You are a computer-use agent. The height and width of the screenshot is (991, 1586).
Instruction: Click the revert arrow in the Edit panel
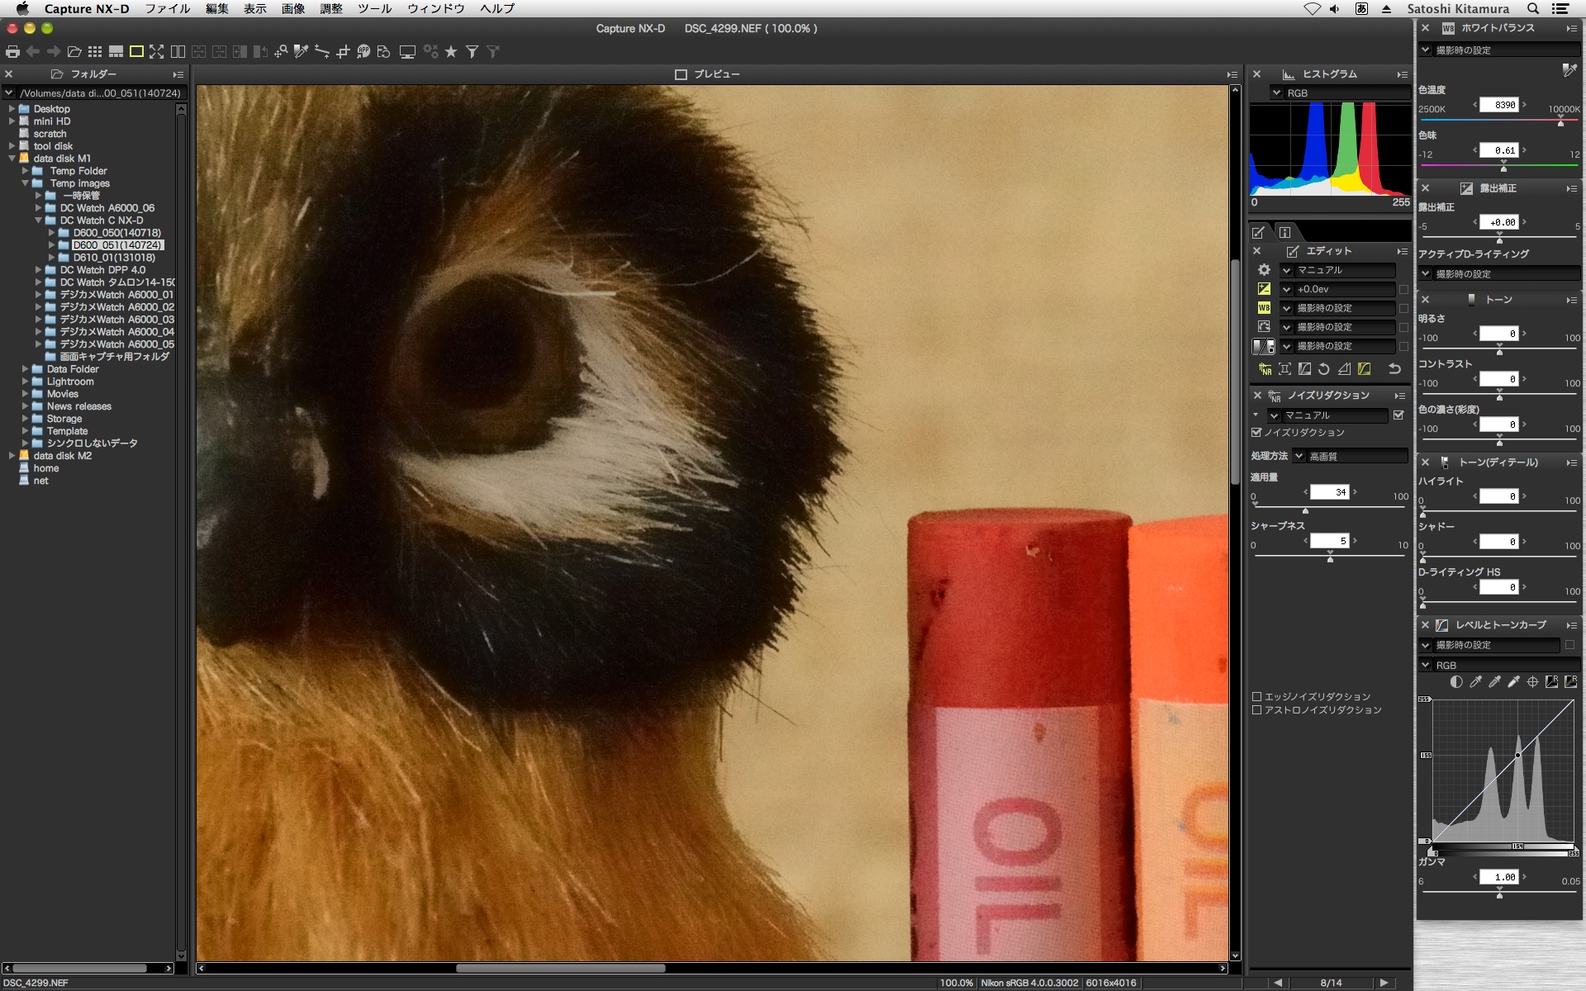click(1394, 369)
